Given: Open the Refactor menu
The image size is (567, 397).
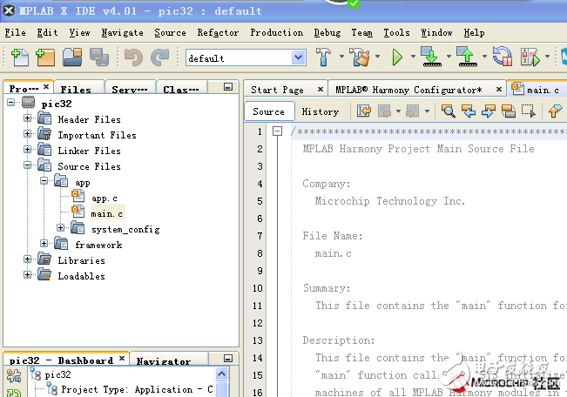Looking at the screenshot, I should pos(218,32).
